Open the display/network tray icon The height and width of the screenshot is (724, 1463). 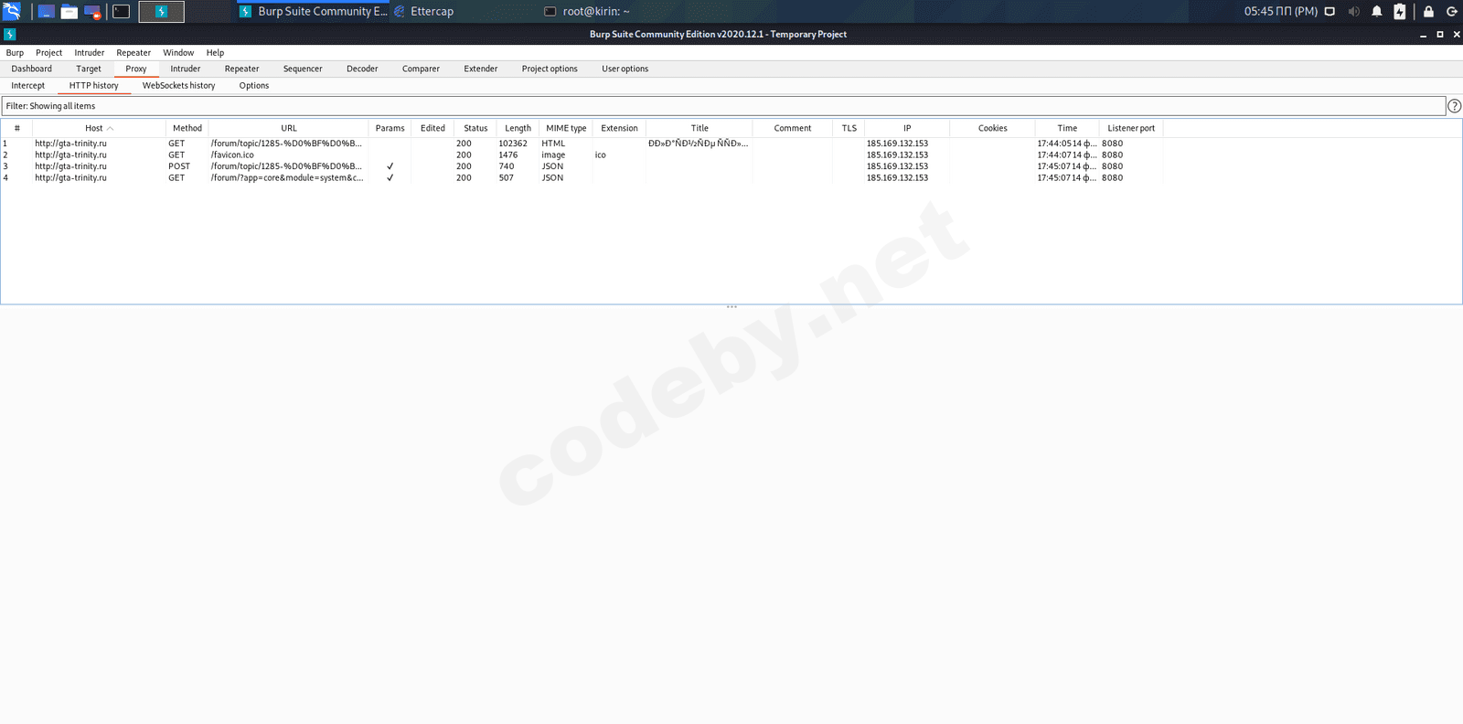click(x=1330, y=12)
